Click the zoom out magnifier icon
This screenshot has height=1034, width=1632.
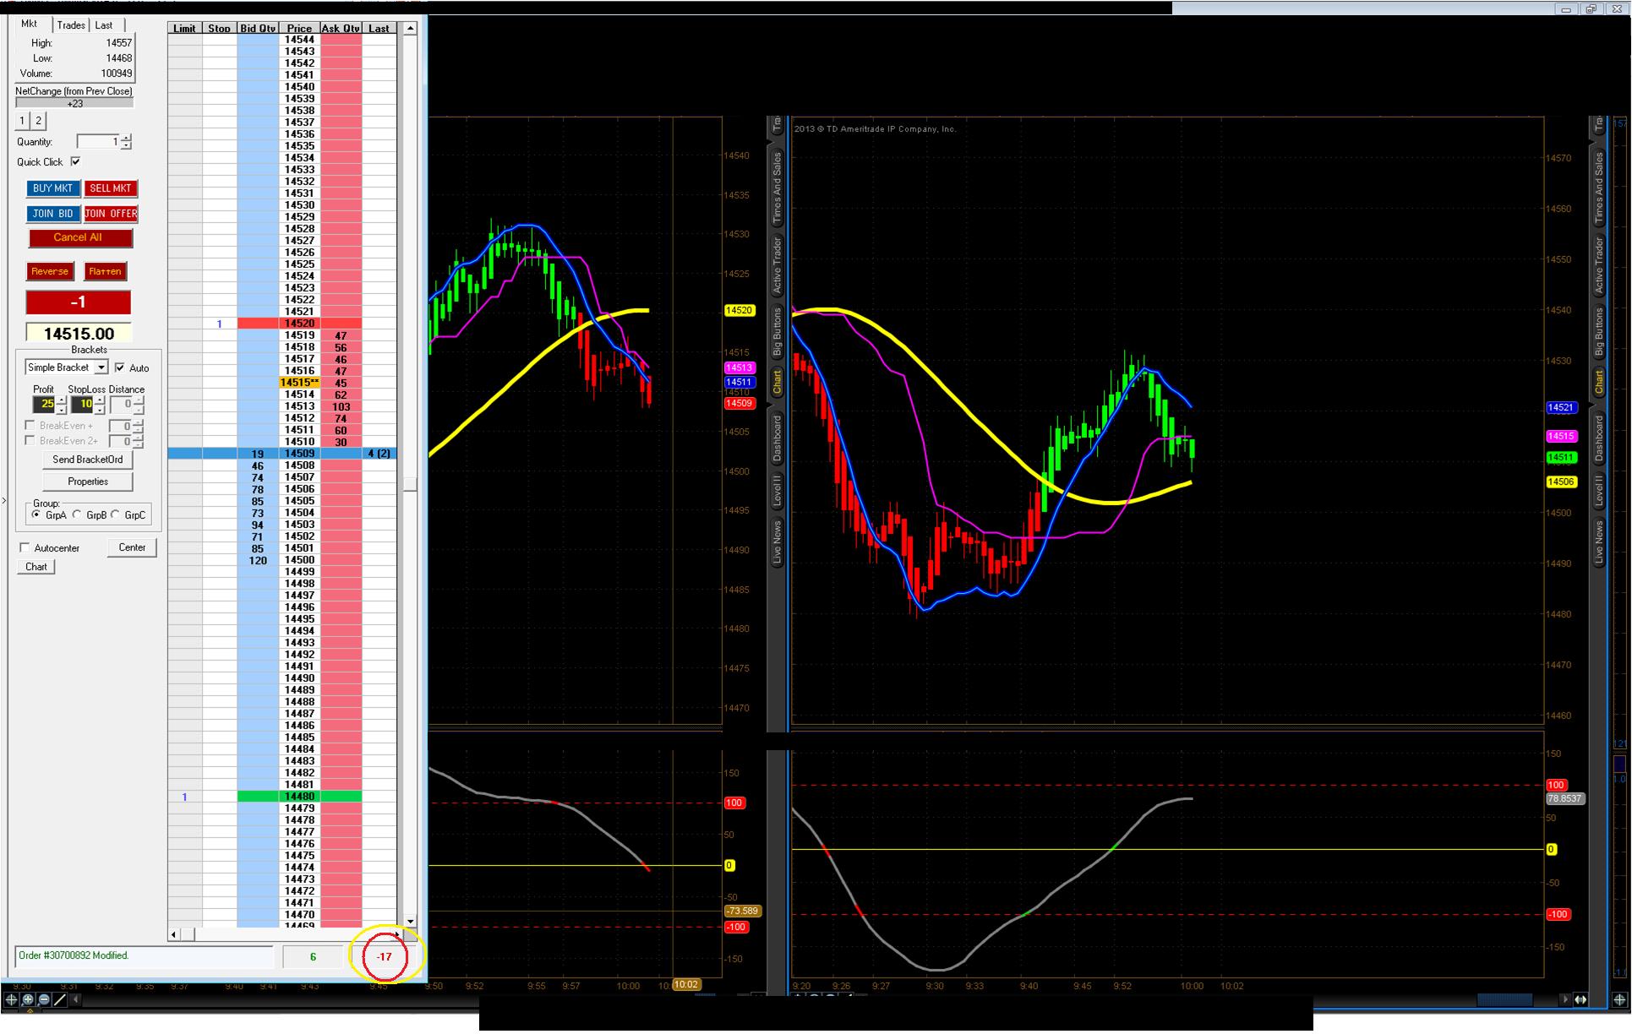tap(44, 999)
